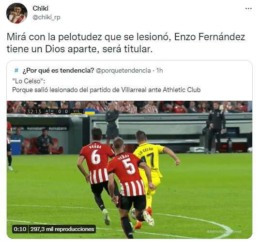Click the Yeray number 5 jersey in video

click(127, 174)
